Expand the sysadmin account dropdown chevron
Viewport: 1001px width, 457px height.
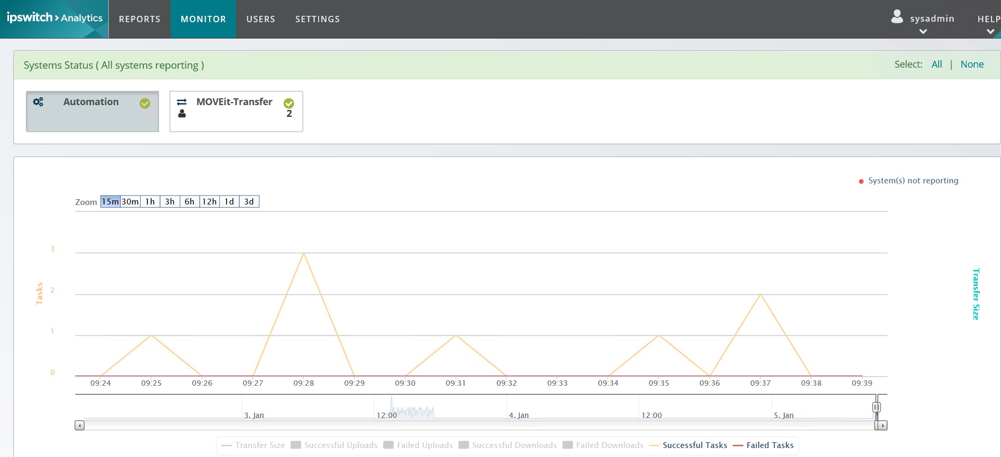tap(923, 32)
